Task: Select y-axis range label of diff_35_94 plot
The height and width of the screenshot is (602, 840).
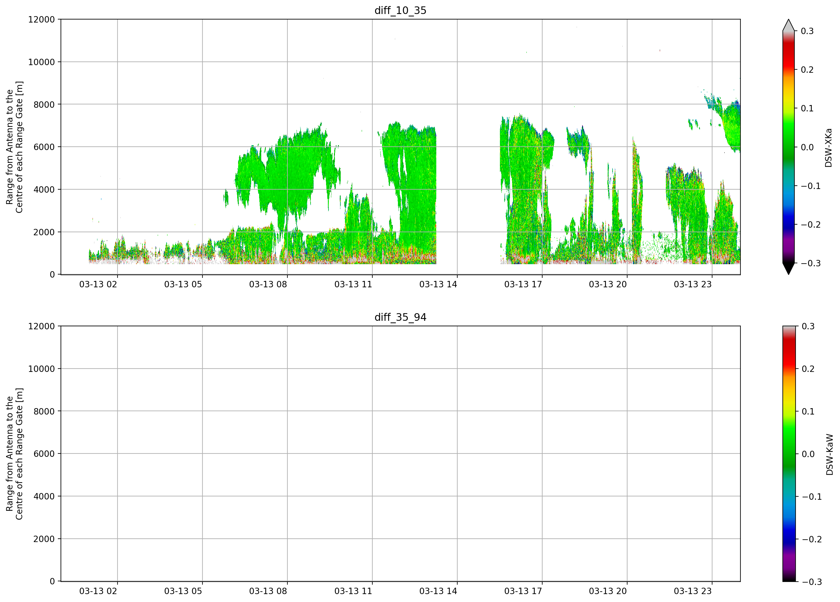Action: (x=14, y=454)
